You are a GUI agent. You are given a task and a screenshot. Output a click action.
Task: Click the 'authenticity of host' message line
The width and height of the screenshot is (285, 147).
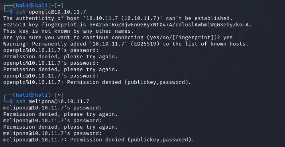[x=118, y=18]
